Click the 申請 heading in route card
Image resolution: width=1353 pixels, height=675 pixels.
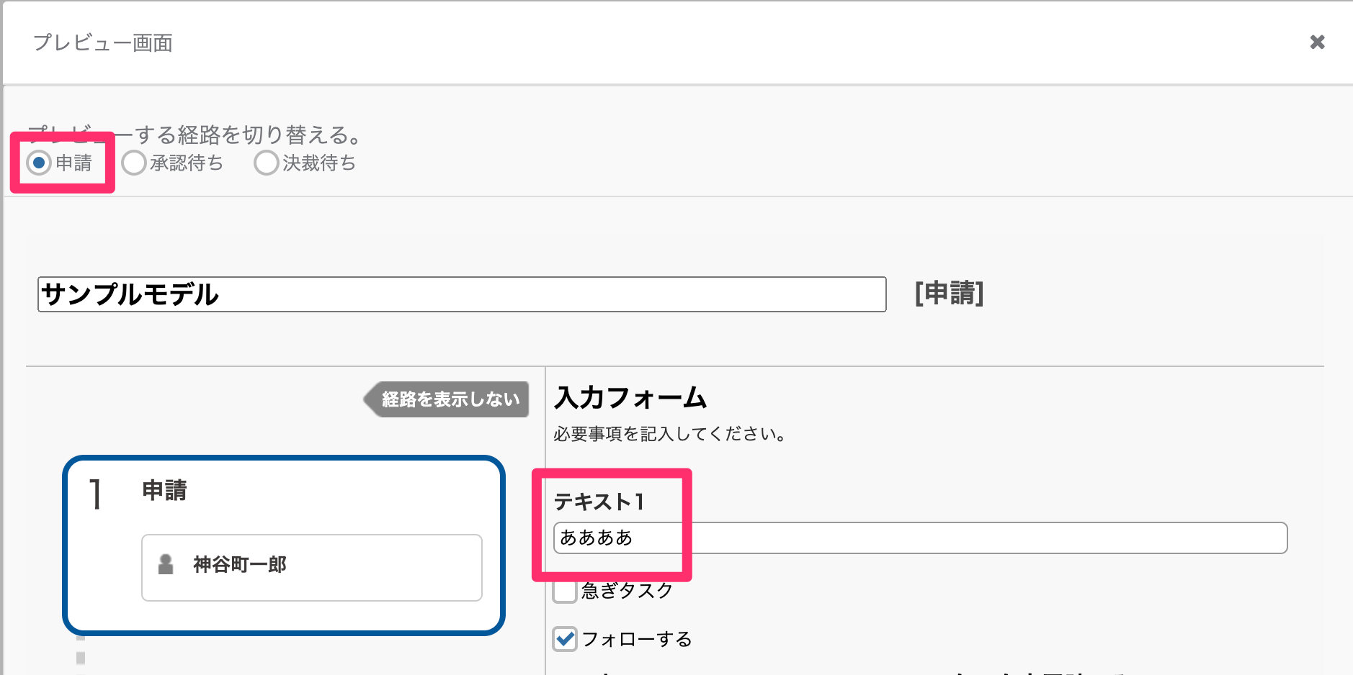[165, 491]
